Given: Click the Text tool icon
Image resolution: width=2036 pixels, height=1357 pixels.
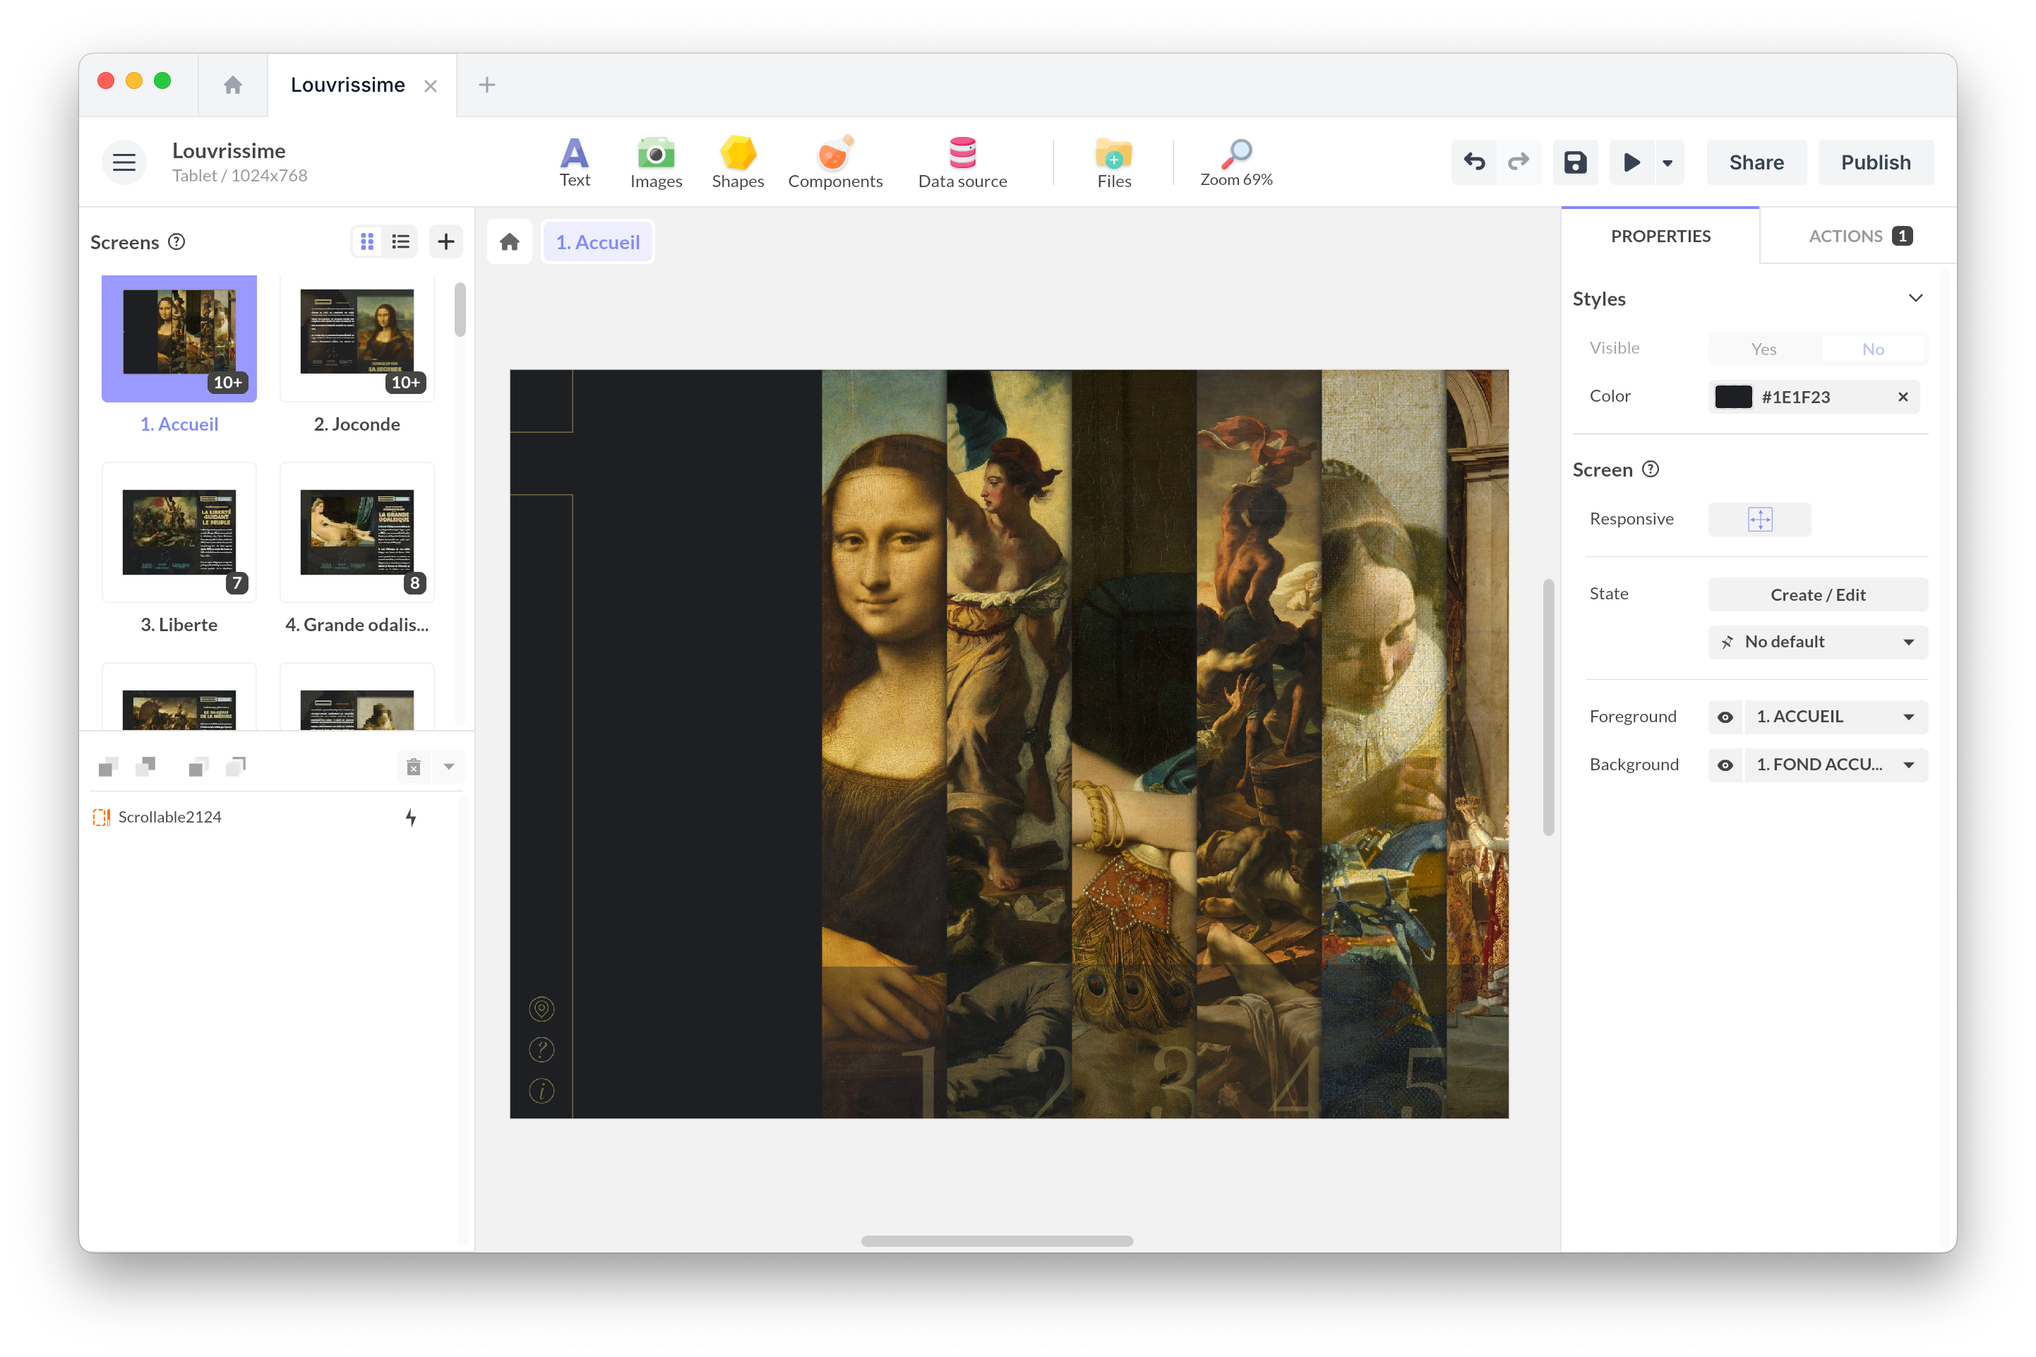Looking at the screenshot, I should (x=574, y=160).
